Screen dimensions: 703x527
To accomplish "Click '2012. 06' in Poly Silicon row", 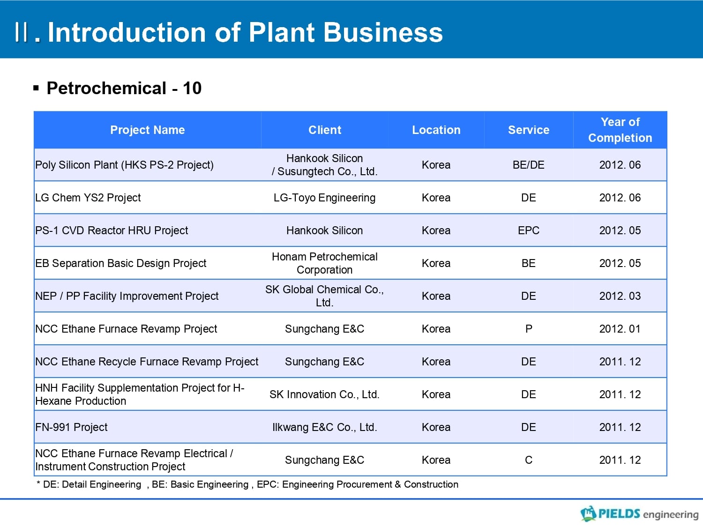I will pyautogui.click(x=620, y=165).
